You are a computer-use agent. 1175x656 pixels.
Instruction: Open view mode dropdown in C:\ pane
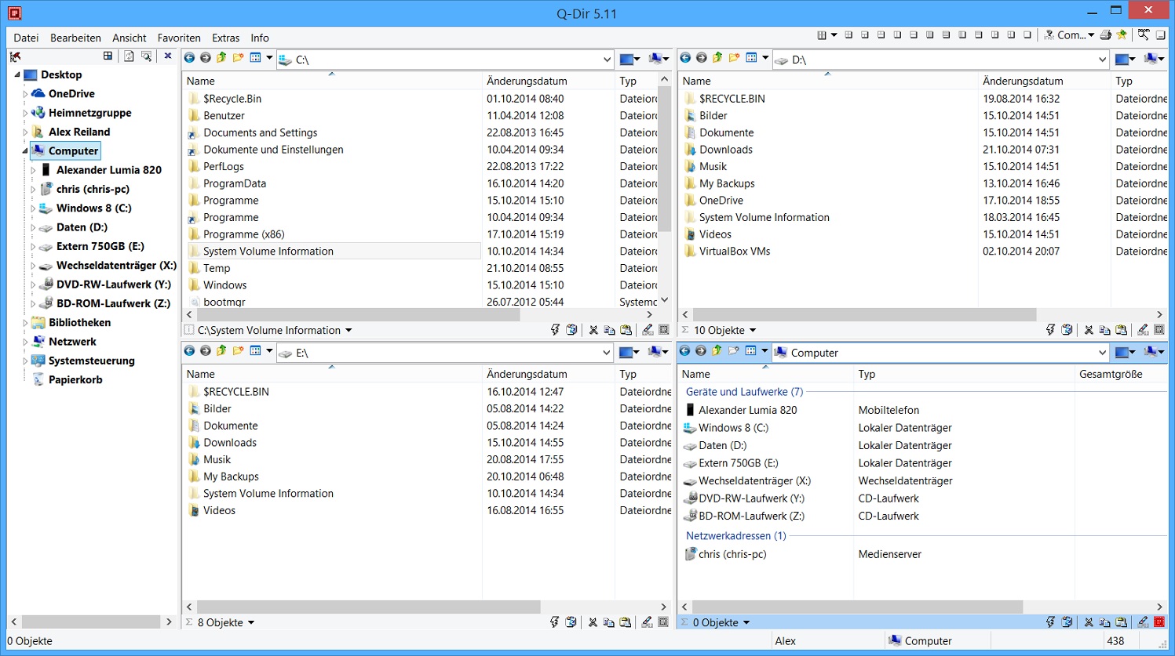click(269, 58)
